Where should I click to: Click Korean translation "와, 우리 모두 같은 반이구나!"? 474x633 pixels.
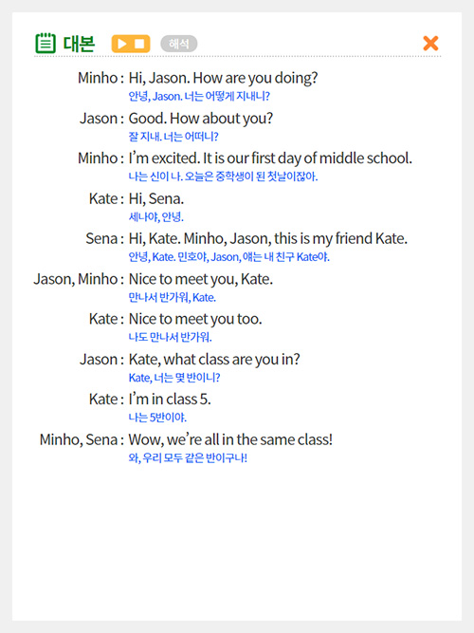click(188, 457)
